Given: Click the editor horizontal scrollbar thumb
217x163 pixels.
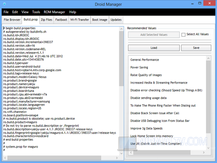Looking at the screenshot, I should pos(54,158).
